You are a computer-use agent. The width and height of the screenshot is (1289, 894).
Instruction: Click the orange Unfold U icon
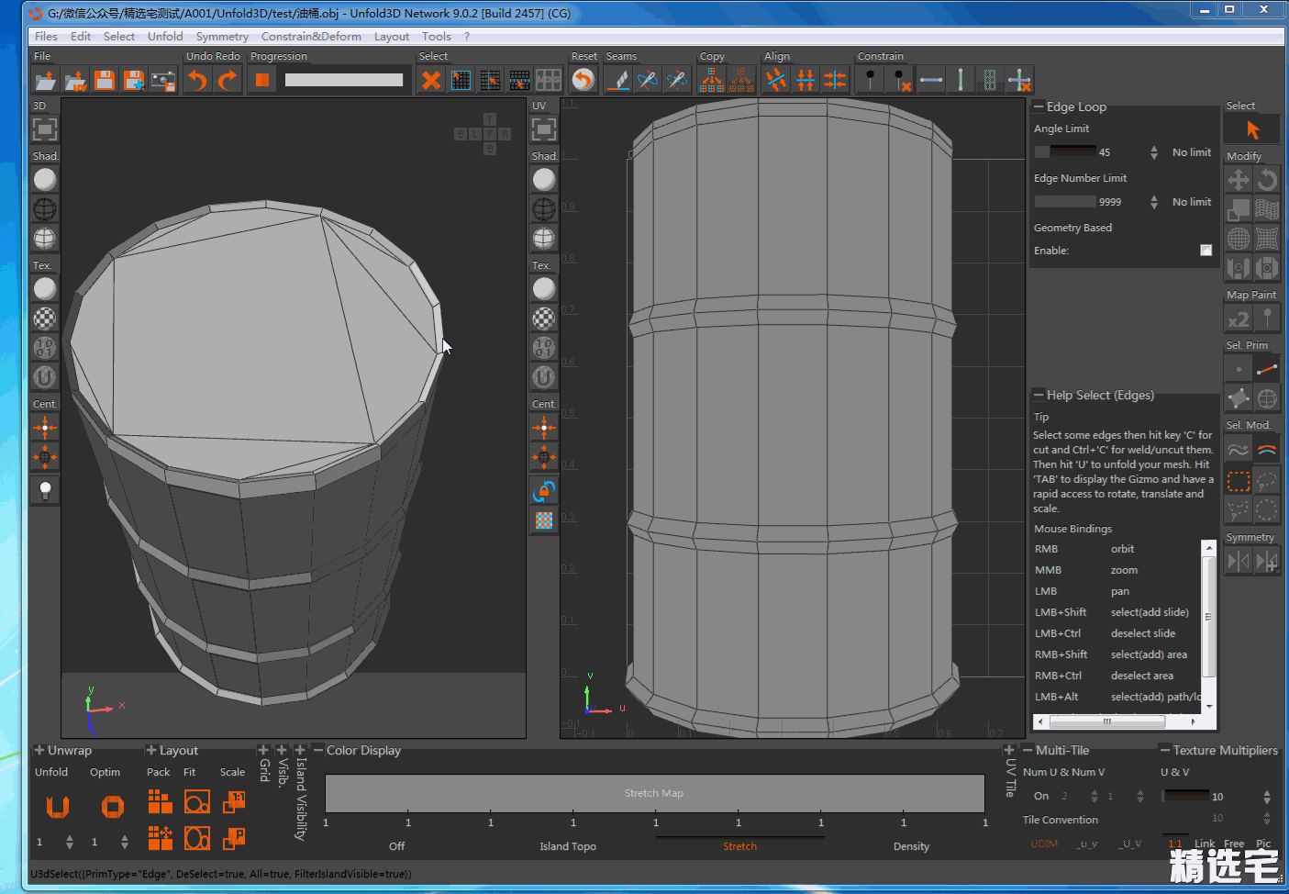tap(58, 806)
